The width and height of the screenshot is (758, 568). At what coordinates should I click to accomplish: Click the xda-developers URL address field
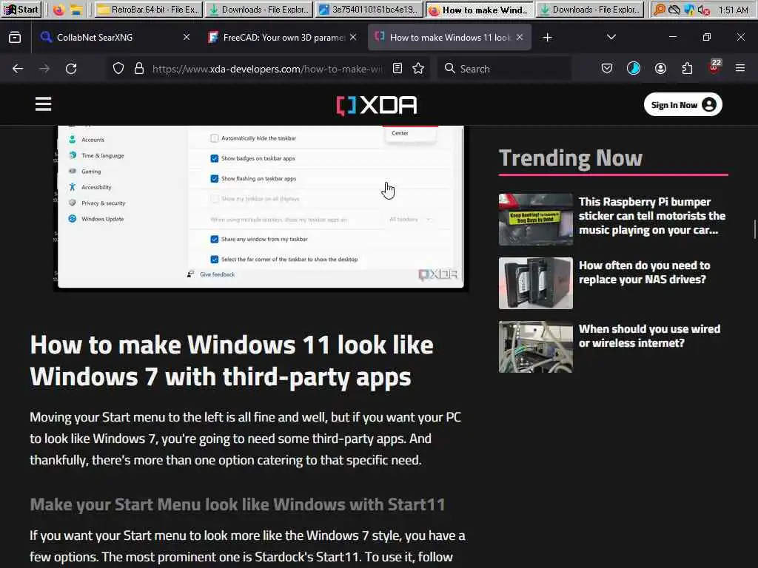(x=267, y=69)
